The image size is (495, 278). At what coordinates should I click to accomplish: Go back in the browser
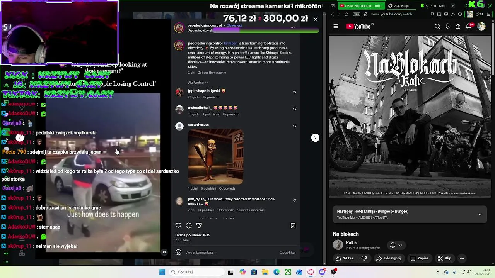(x=332, y=14)
